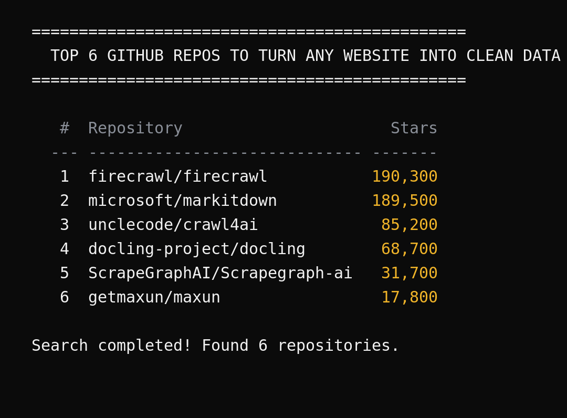
Task: Click rank number 3 beside unclecode/crawl4ai
Action: coord(65,225)
